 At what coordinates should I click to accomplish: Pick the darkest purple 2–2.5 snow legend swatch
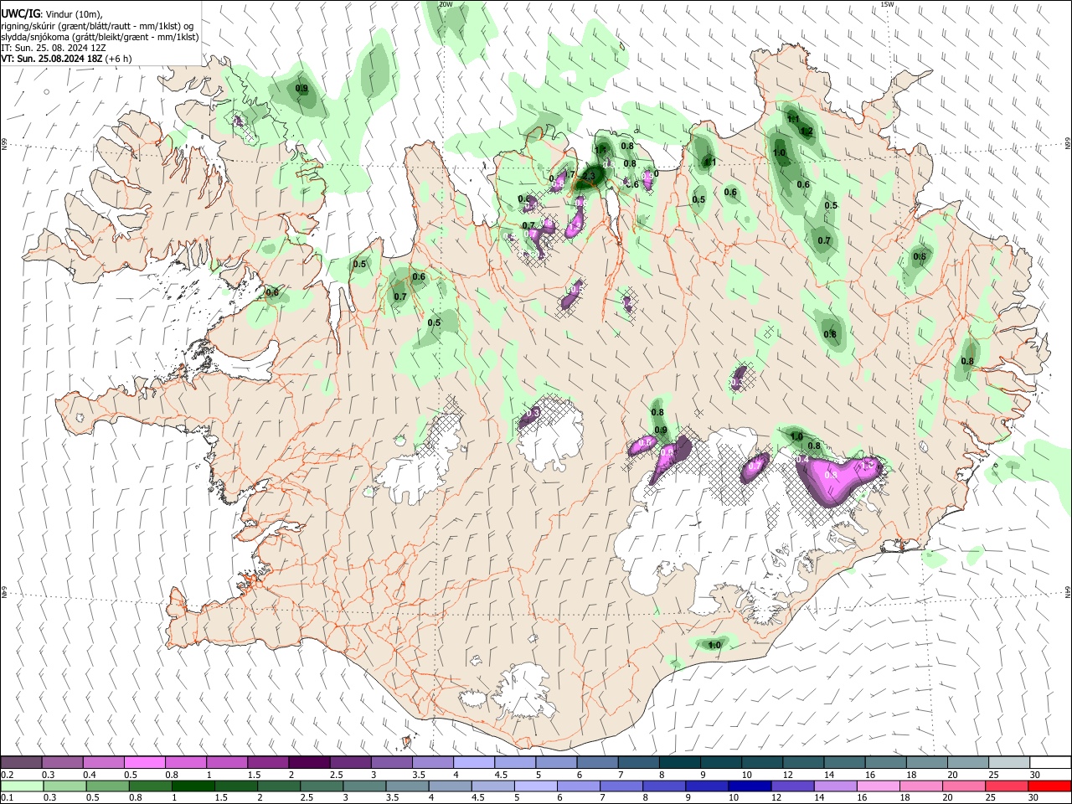(x=309, y=762)
